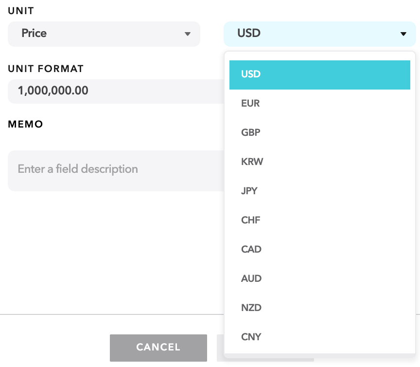Click the CANCEL button

click(158, 348)
